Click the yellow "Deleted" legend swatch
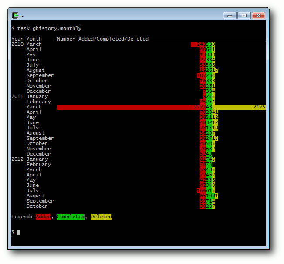This screenshot has width=284, height=264. click(x=101, y=217)
